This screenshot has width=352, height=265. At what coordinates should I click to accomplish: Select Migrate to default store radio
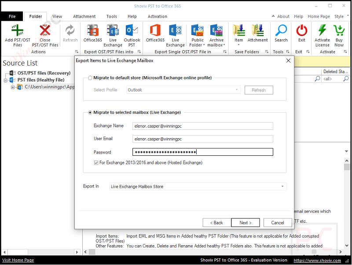click(x=90, y=78)
